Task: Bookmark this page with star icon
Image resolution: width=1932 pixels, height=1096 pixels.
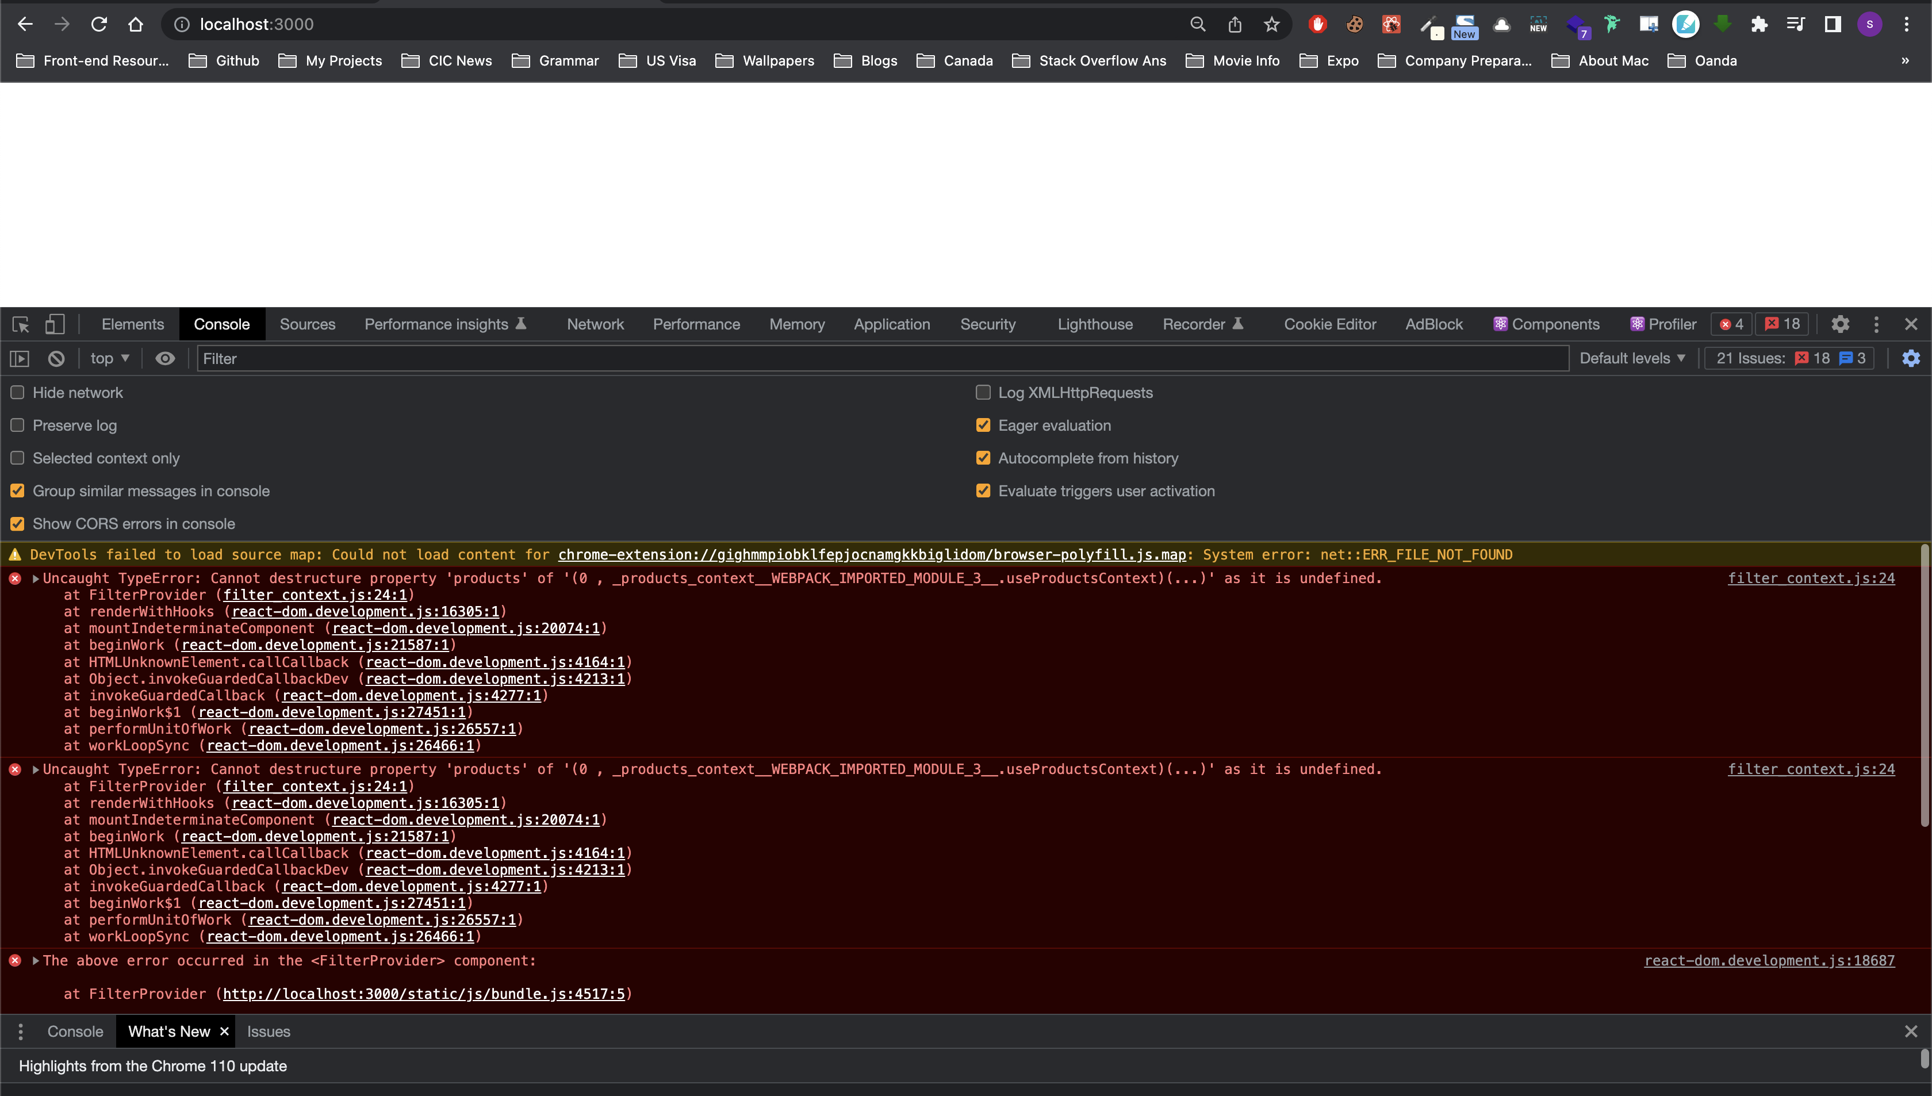Action: click(1271, 25)
